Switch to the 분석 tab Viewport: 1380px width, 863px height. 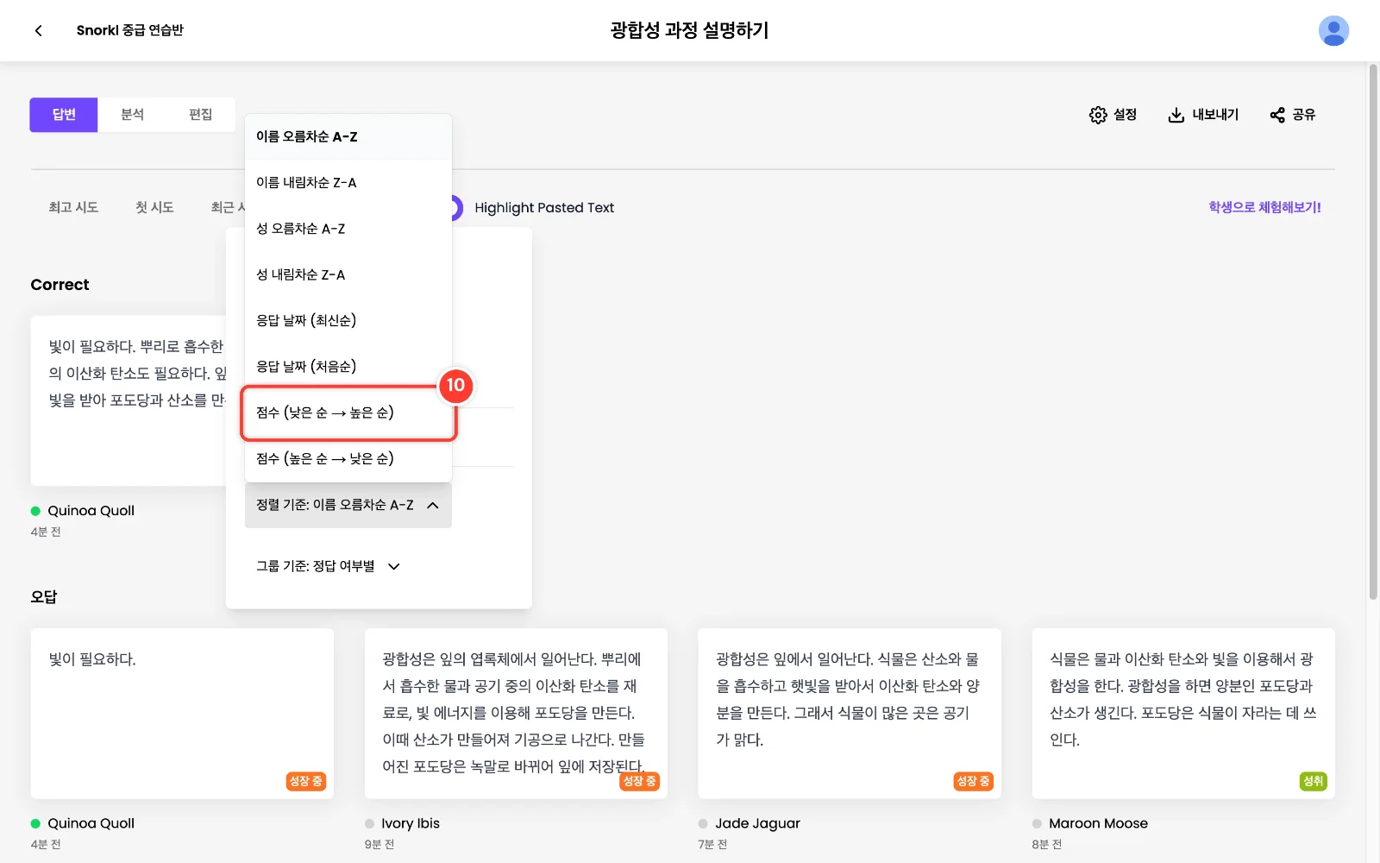point(132,115)
